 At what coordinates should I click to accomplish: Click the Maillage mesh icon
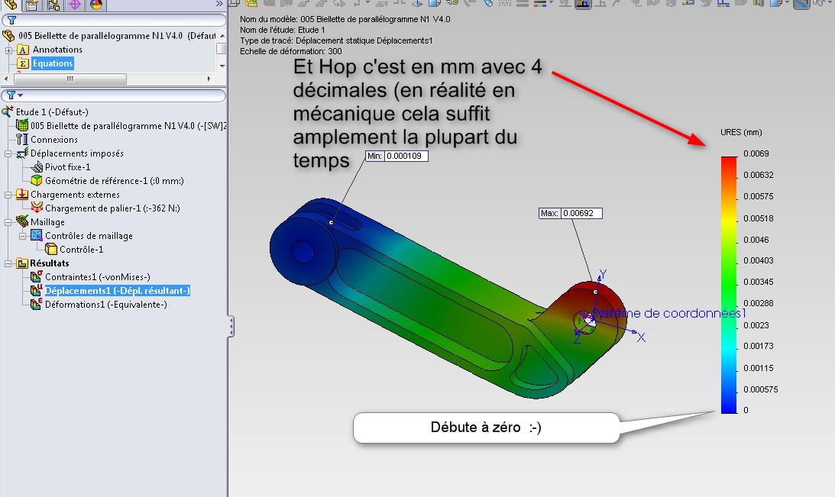click(x=22, y=221)
